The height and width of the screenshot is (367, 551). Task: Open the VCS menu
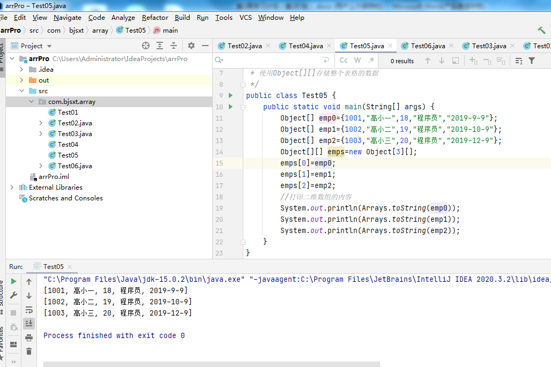(x=245, y=18)
